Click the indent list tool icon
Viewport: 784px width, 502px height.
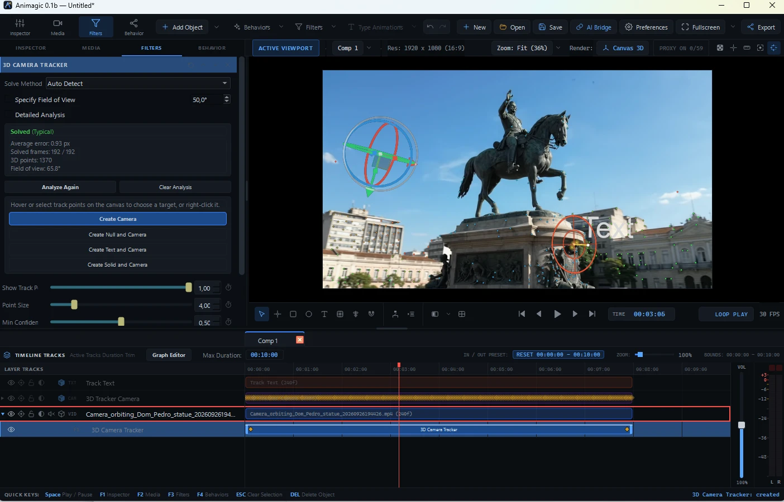click(411, 314)
